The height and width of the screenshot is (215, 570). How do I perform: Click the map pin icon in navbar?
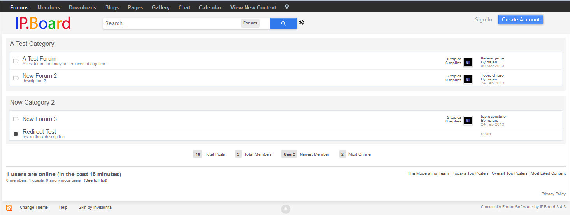click(287, 7)
